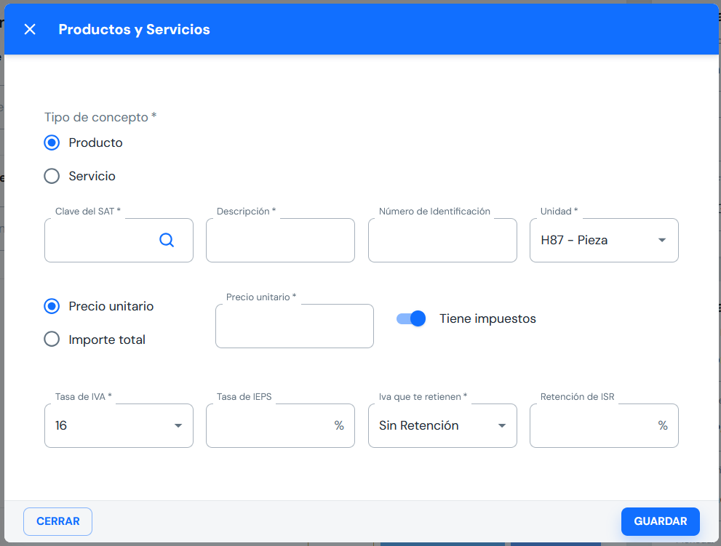Screen dimensions: 721x546
Task: Click the Unidad dropdown arrow icon
Action: 662,240
